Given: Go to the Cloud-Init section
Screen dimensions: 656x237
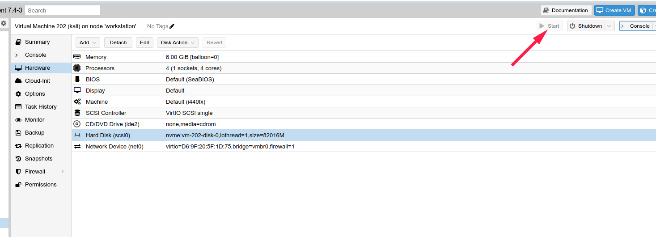Looking at the screenshot, I should (x=37, y=81).
